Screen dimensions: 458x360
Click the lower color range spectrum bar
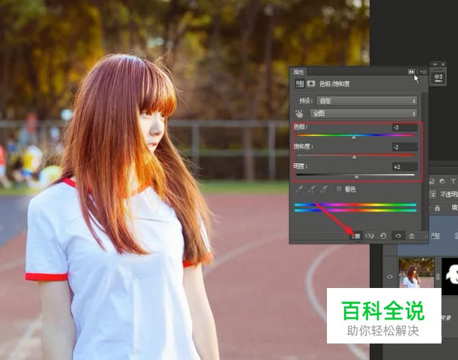pyautogui.click(x=355, y=210)
